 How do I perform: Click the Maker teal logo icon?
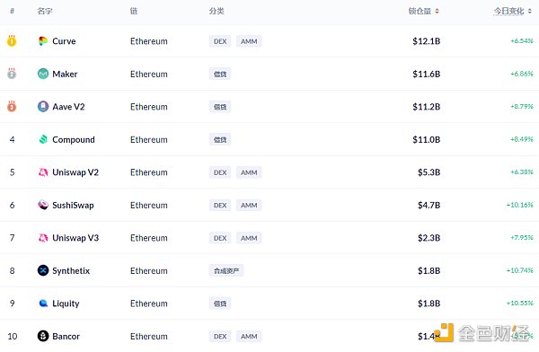tap(43, 74)
